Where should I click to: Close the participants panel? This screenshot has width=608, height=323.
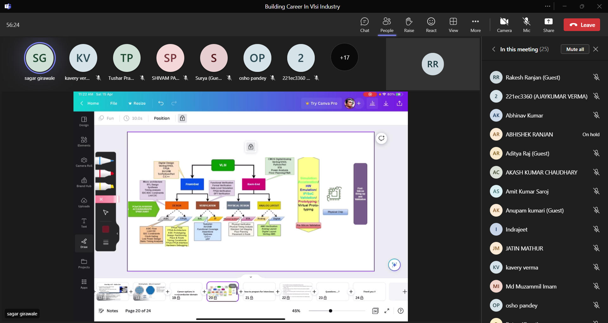point(596,49)
